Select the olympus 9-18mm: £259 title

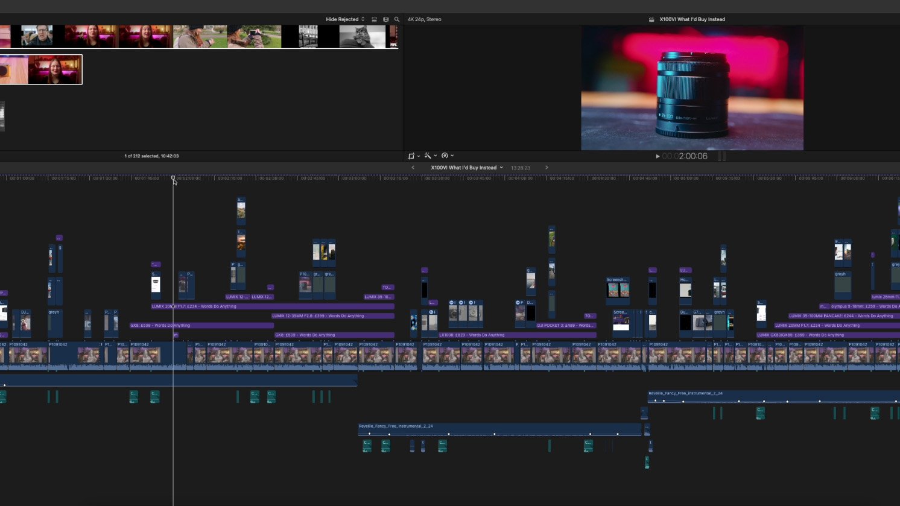click(x=865, y=306)
